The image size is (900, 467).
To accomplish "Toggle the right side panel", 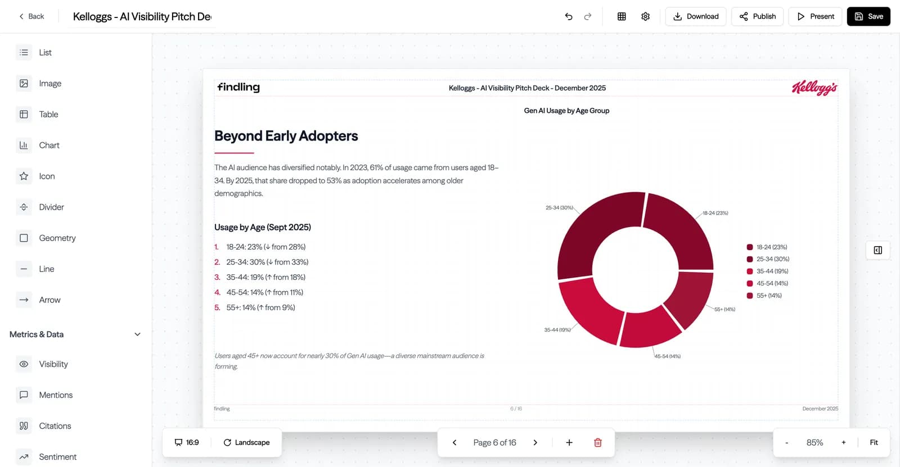I will (x=878, y=250).
